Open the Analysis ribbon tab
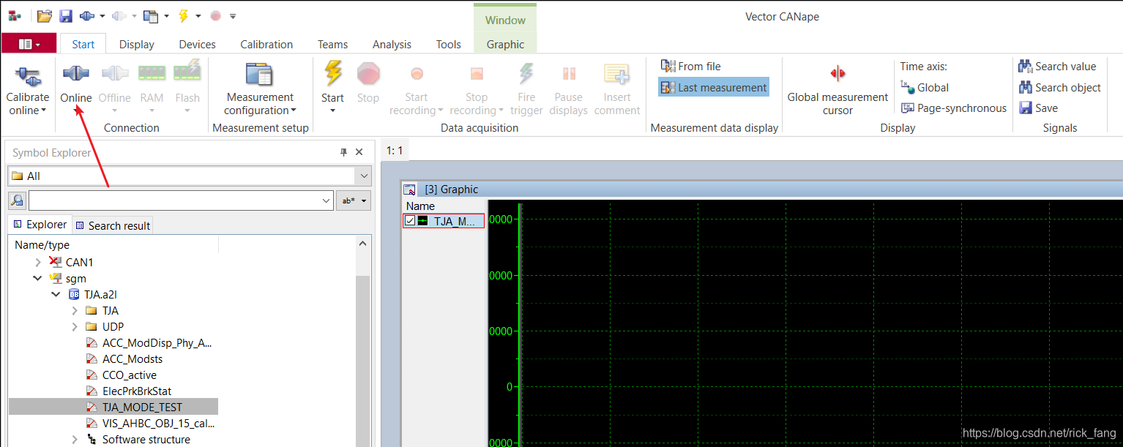 [x=392, y=44]
